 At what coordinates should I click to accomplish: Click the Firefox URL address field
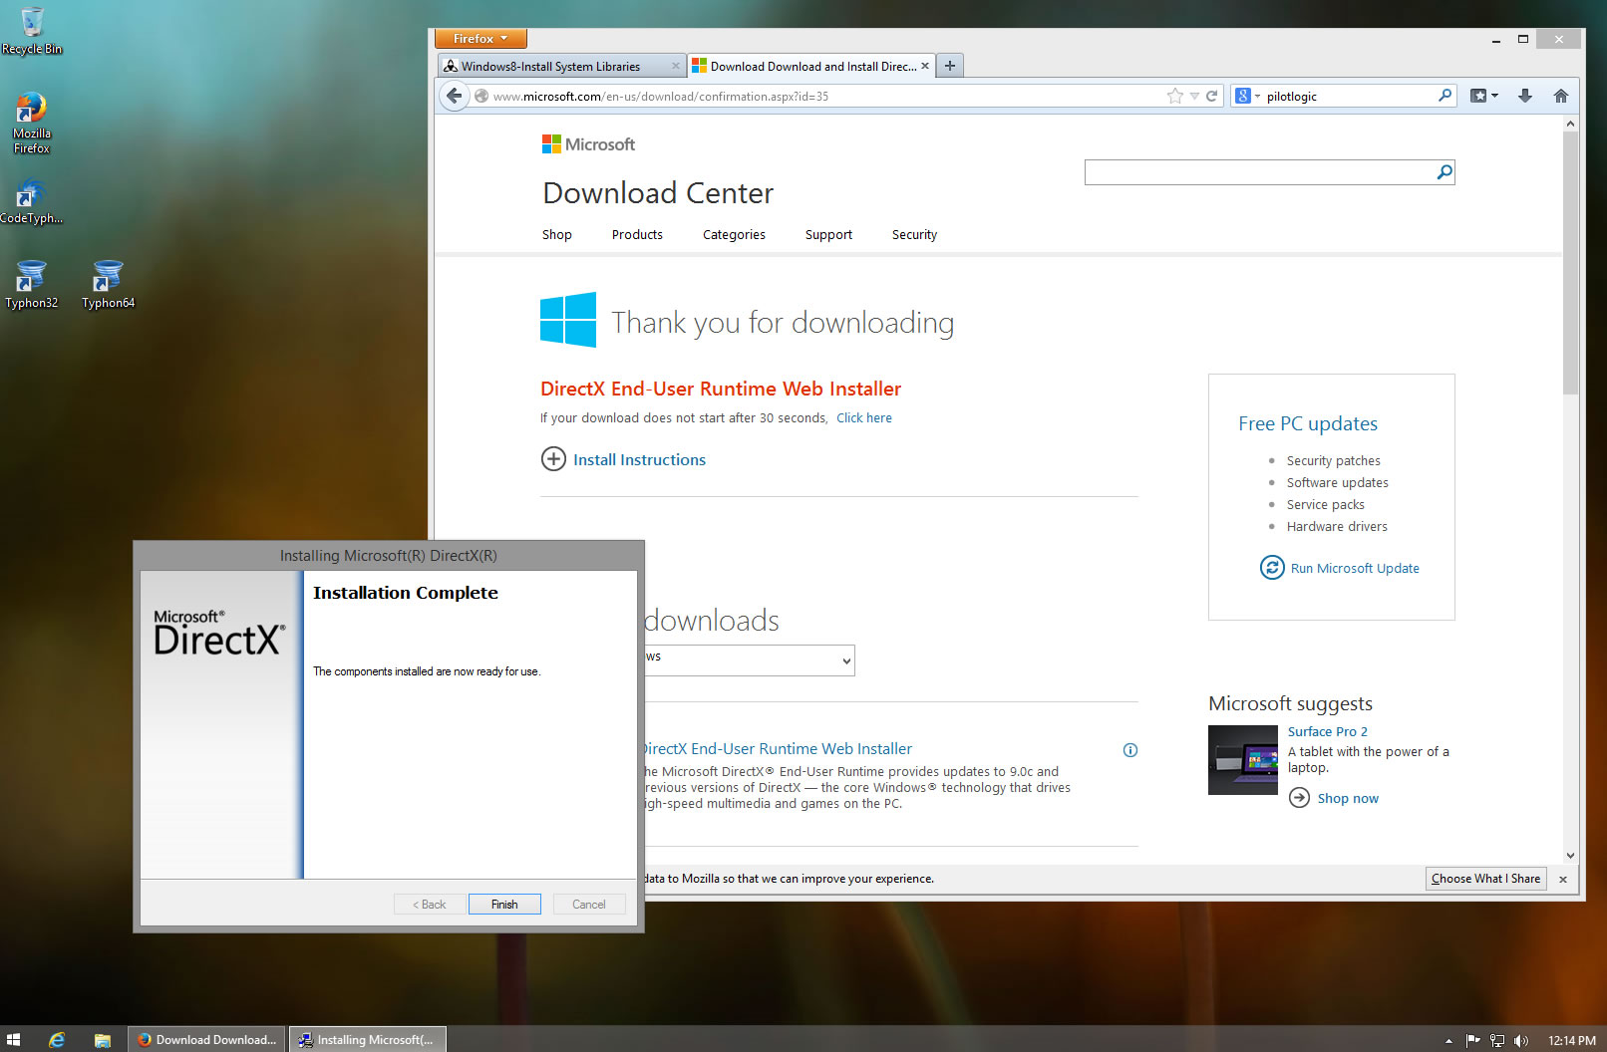point(827,96)
